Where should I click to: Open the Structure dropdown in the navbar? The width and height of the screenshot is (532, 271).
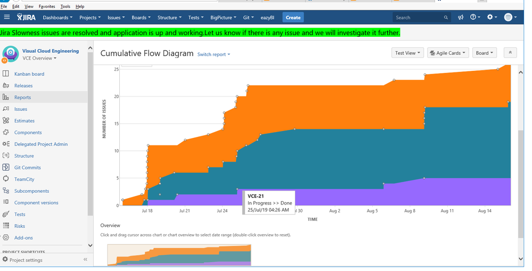(169, 18)
